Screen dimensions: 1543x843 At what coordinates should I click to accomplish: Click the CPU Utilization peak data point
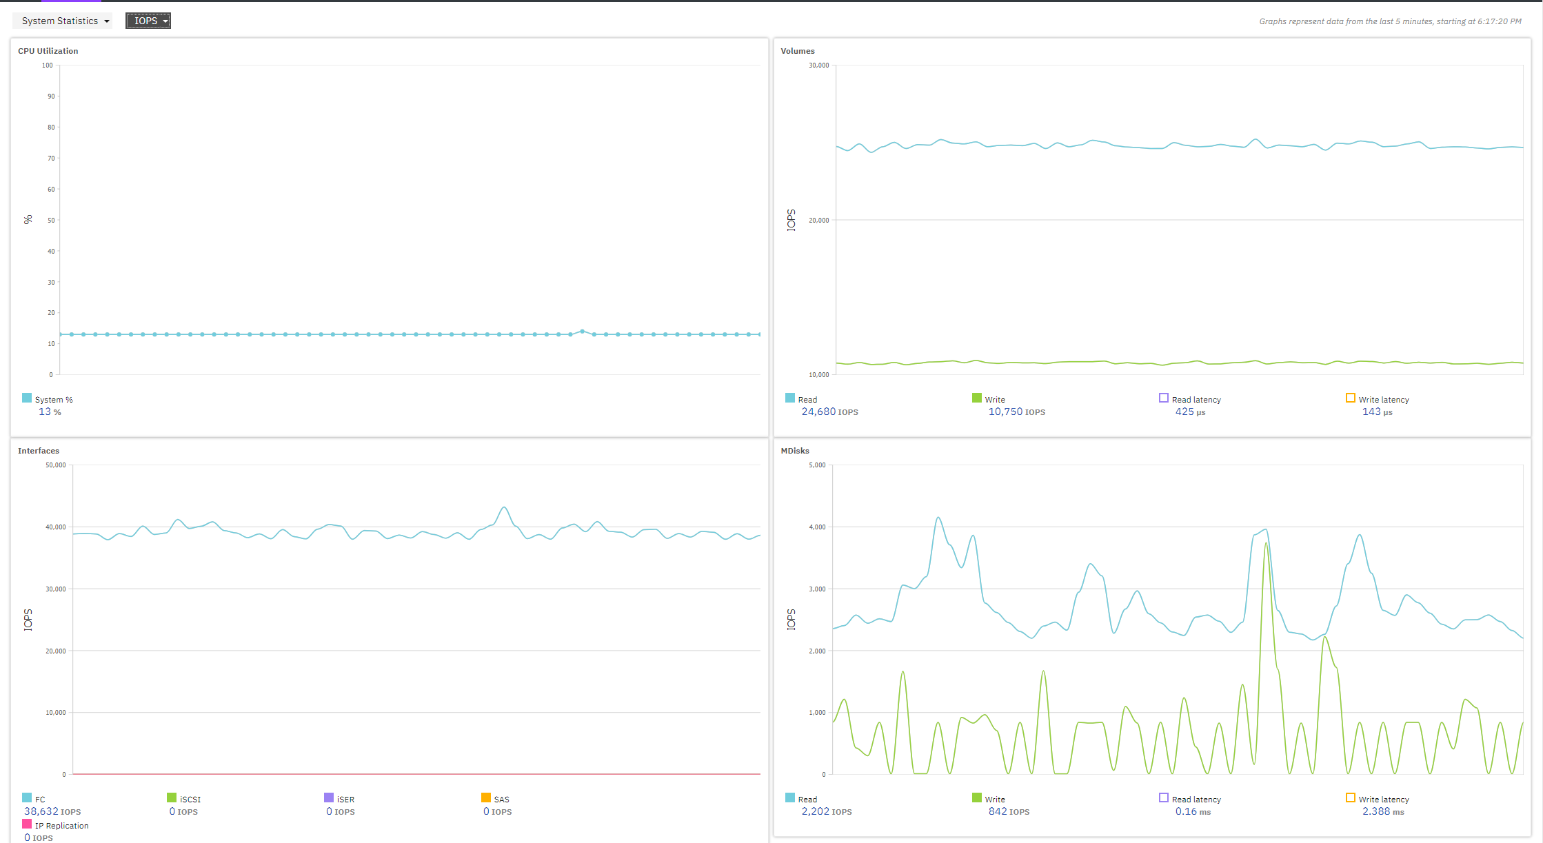tap(583, 332)
